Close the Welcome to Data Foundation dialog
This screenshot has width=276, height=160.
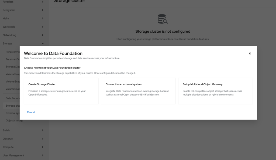point(250,53)
